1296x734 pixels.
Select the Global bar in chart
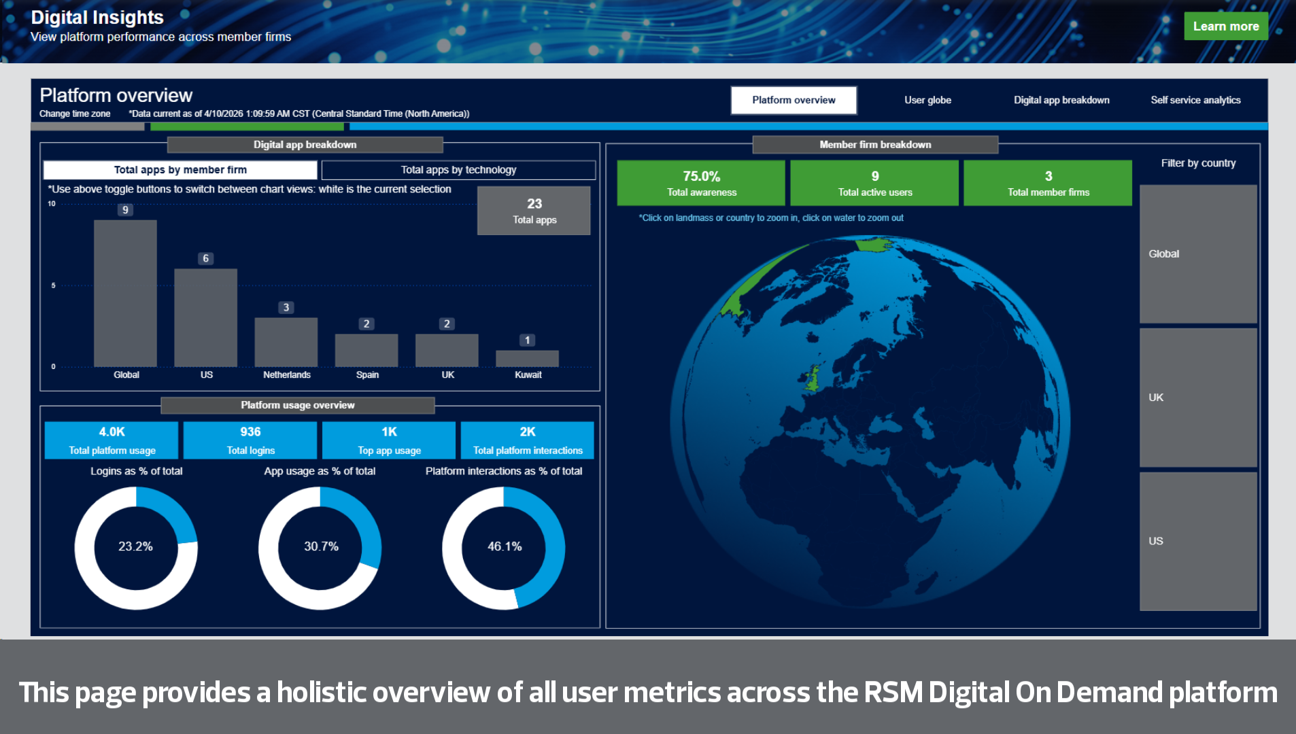point(125,293)
